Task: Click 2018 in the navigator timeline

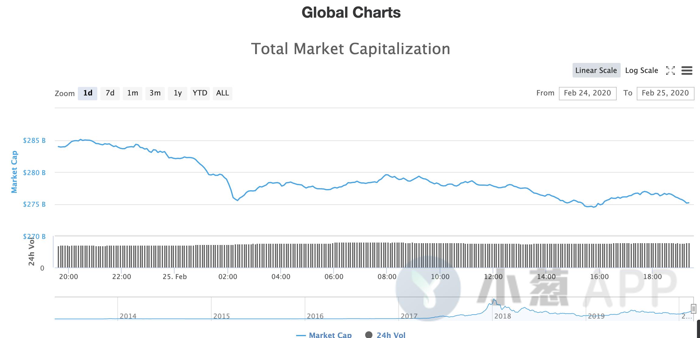Action: point(503,316)
